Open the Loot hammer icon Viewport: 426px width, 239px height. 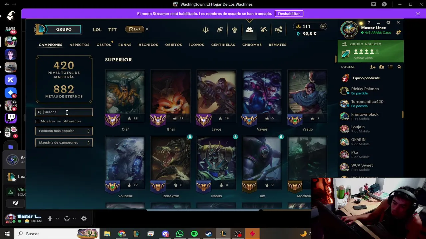[x=264, y=30]
